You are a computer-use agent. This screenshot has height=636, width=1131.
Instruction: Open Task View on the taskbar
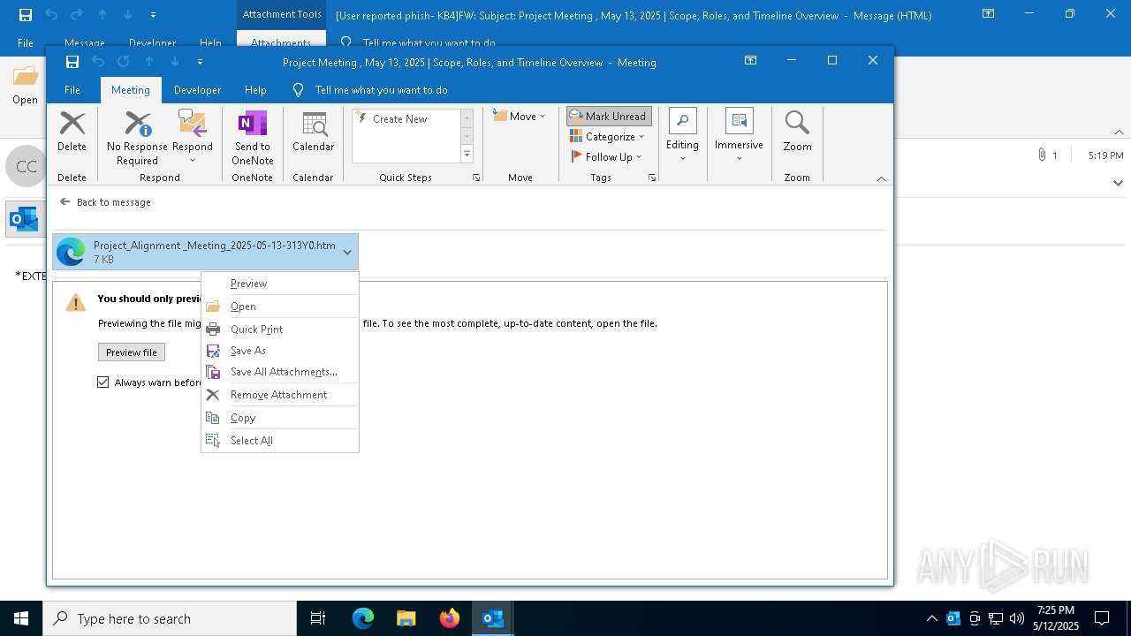tap(318, 618)
